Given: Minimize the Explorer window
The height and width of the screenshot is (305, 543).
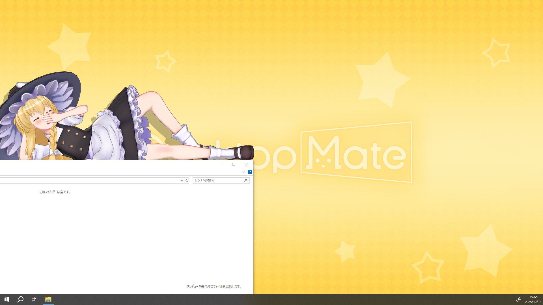Looking at the screenshot, I should [x=221, y=164].
